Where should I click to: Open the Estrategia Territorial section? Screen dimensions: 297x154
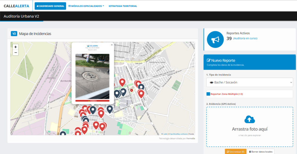[123, 6]
